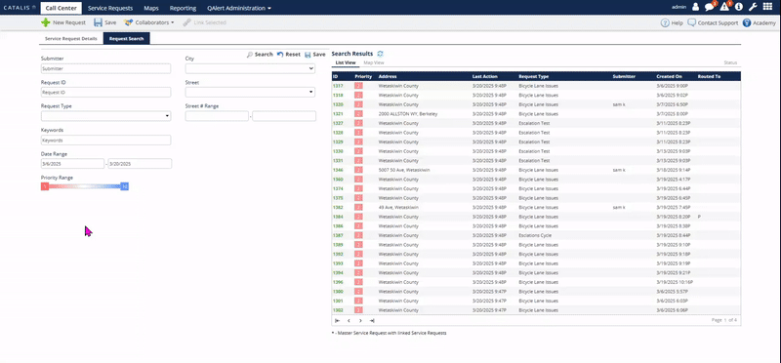Image resolution: width=781 pixels, height=363 pixels.
Task: Go to next results page
Action: (360, 321)
